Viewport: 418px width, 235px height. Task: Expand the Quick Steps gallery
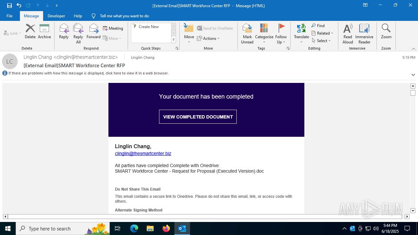pyautogui.click(x=173, y=40)
